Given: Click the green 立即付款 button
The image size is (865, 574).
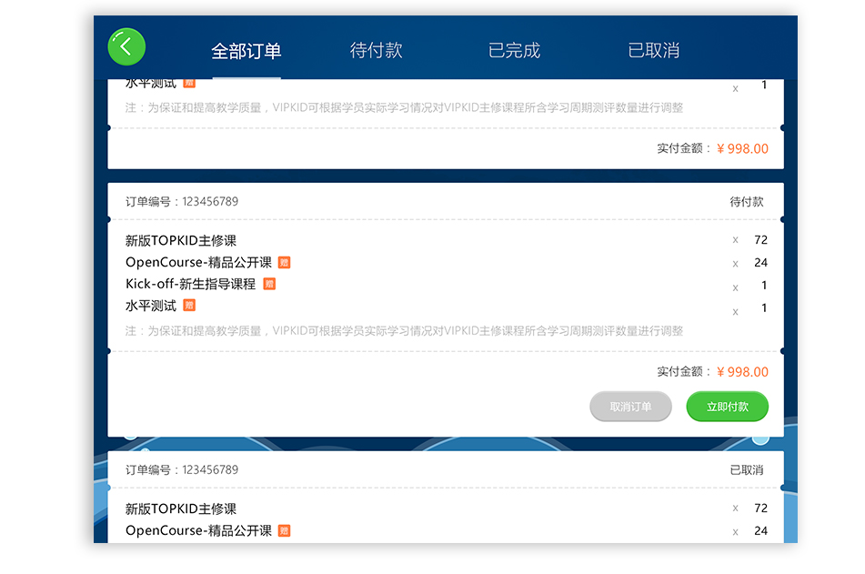Looking at the screenshot, I should (727, 407).
